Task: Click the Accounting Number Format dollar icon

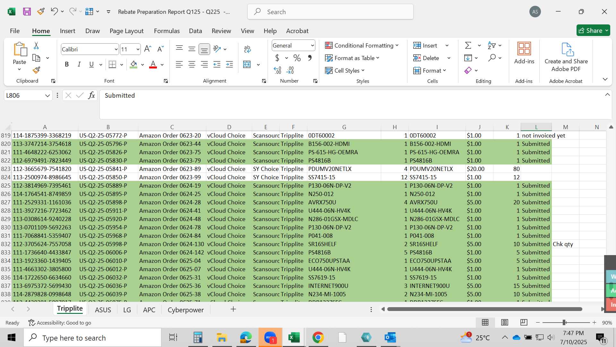Action: coord(277,58)
